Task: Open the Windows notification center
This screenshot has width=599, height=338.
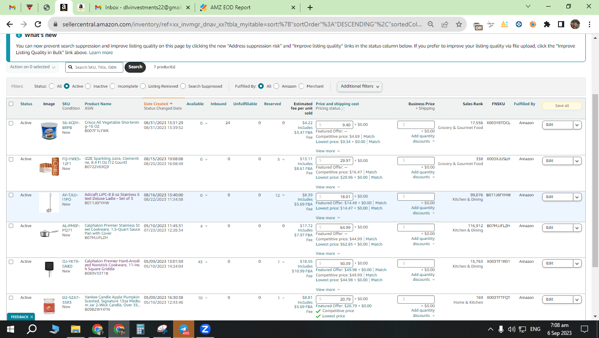Action: point(584,329)
